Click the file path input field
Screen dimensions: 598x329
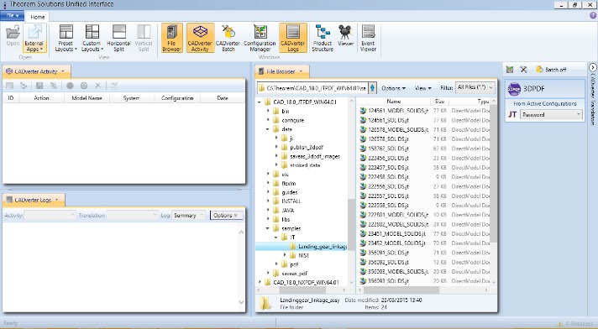[312, 88]
